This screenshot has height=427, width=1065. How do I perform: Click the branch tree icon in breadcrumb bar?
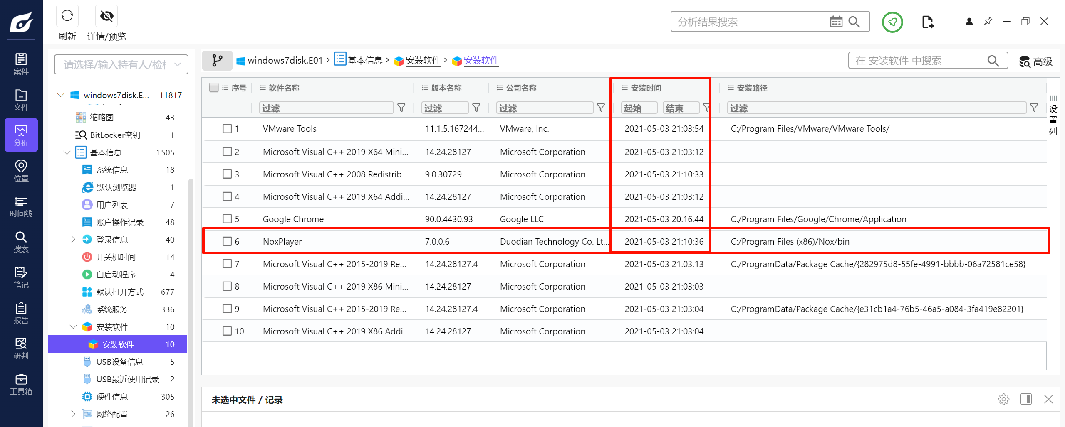(217, 61)
